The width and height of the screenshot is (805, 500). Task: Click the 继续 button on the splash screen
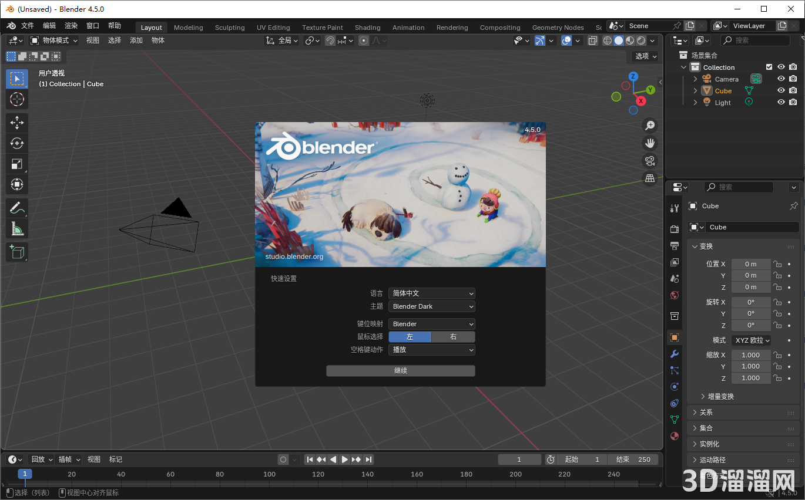coord(400,370)
